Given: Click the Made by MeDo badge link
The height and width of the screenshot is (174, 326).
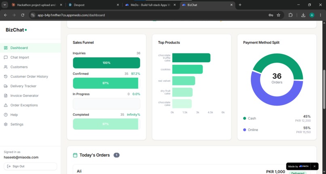Looking at the screenshot, I should (298, 166).
